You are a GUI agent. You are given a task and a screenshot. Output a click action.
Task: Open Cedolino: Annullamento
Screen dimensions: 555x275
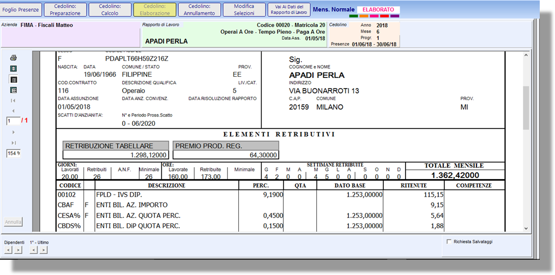click(x=200, y=10)
